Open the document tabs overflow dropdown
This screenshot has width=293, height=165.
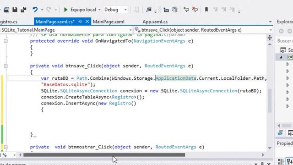click(x=270, y=22)
